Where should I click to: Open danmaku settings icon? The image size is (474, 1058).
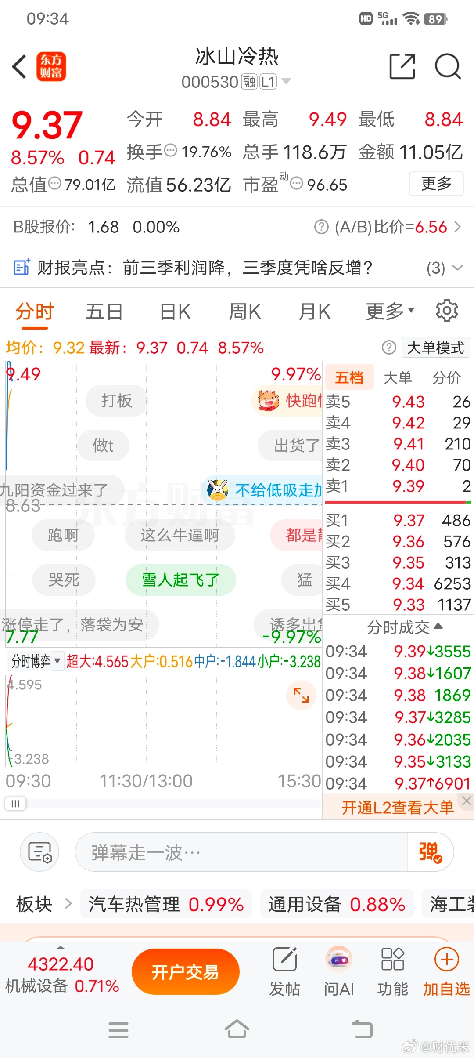[x=39, y=852]
